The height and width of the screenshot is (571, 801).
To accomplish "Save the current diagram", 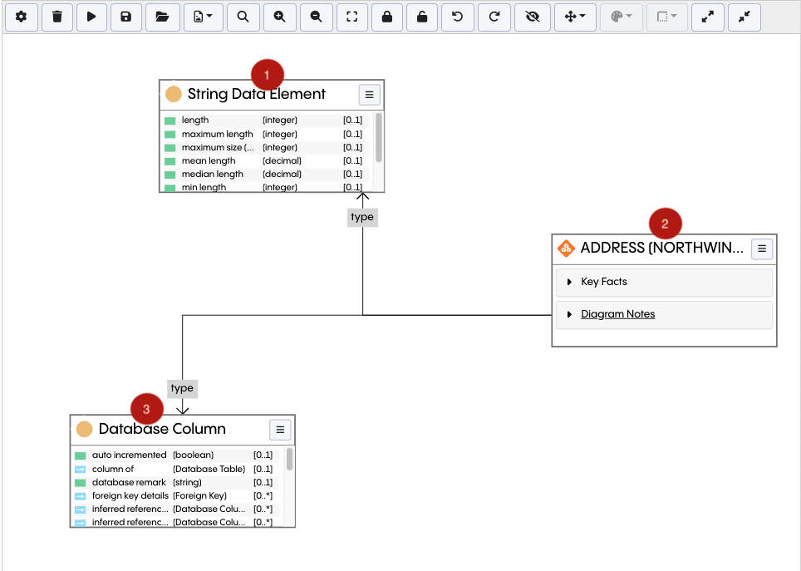I will [x=126, y=17].
